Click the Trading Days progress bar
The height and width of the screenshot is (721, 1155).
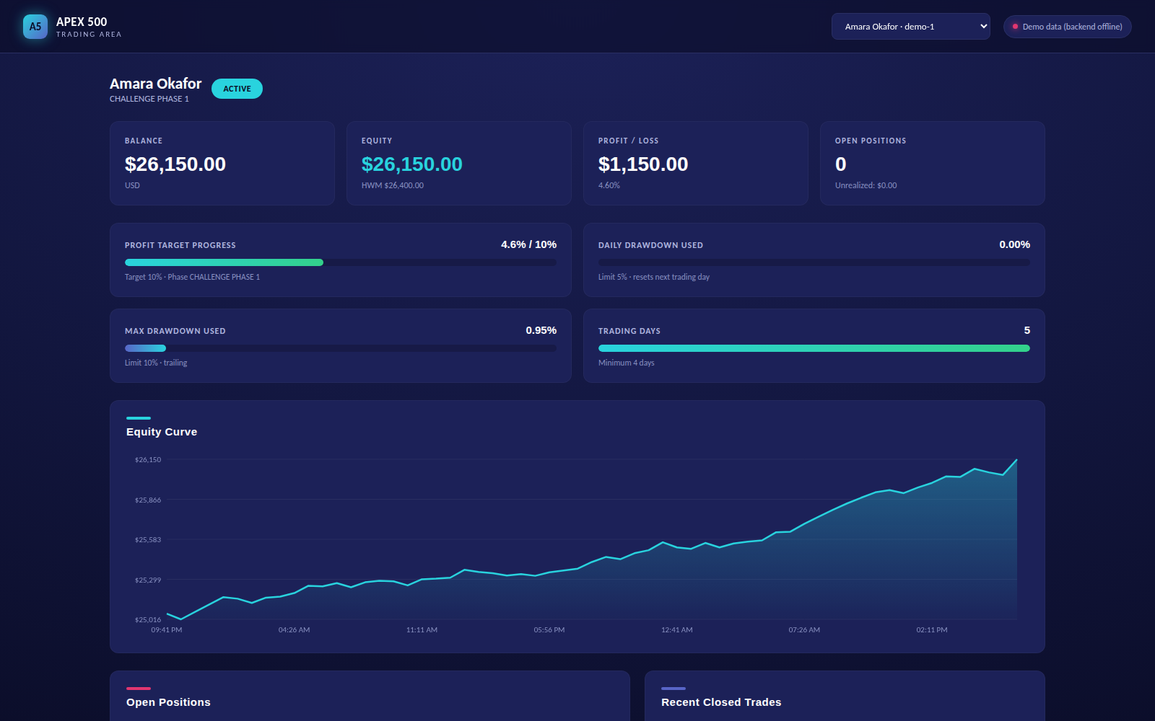tap(814, 348)
